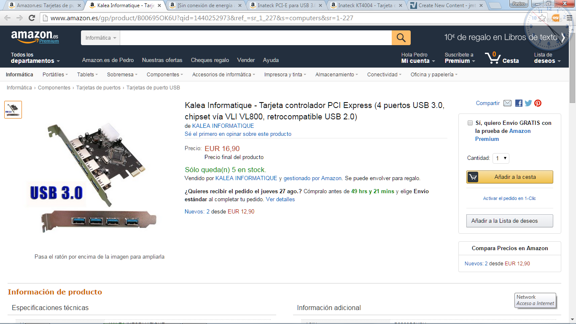Image resolution: width=576 pixels, height=324 pixels.
Task: Check the Envío GRATIS Amazon Premium checkbox
Action: (470, 123)
